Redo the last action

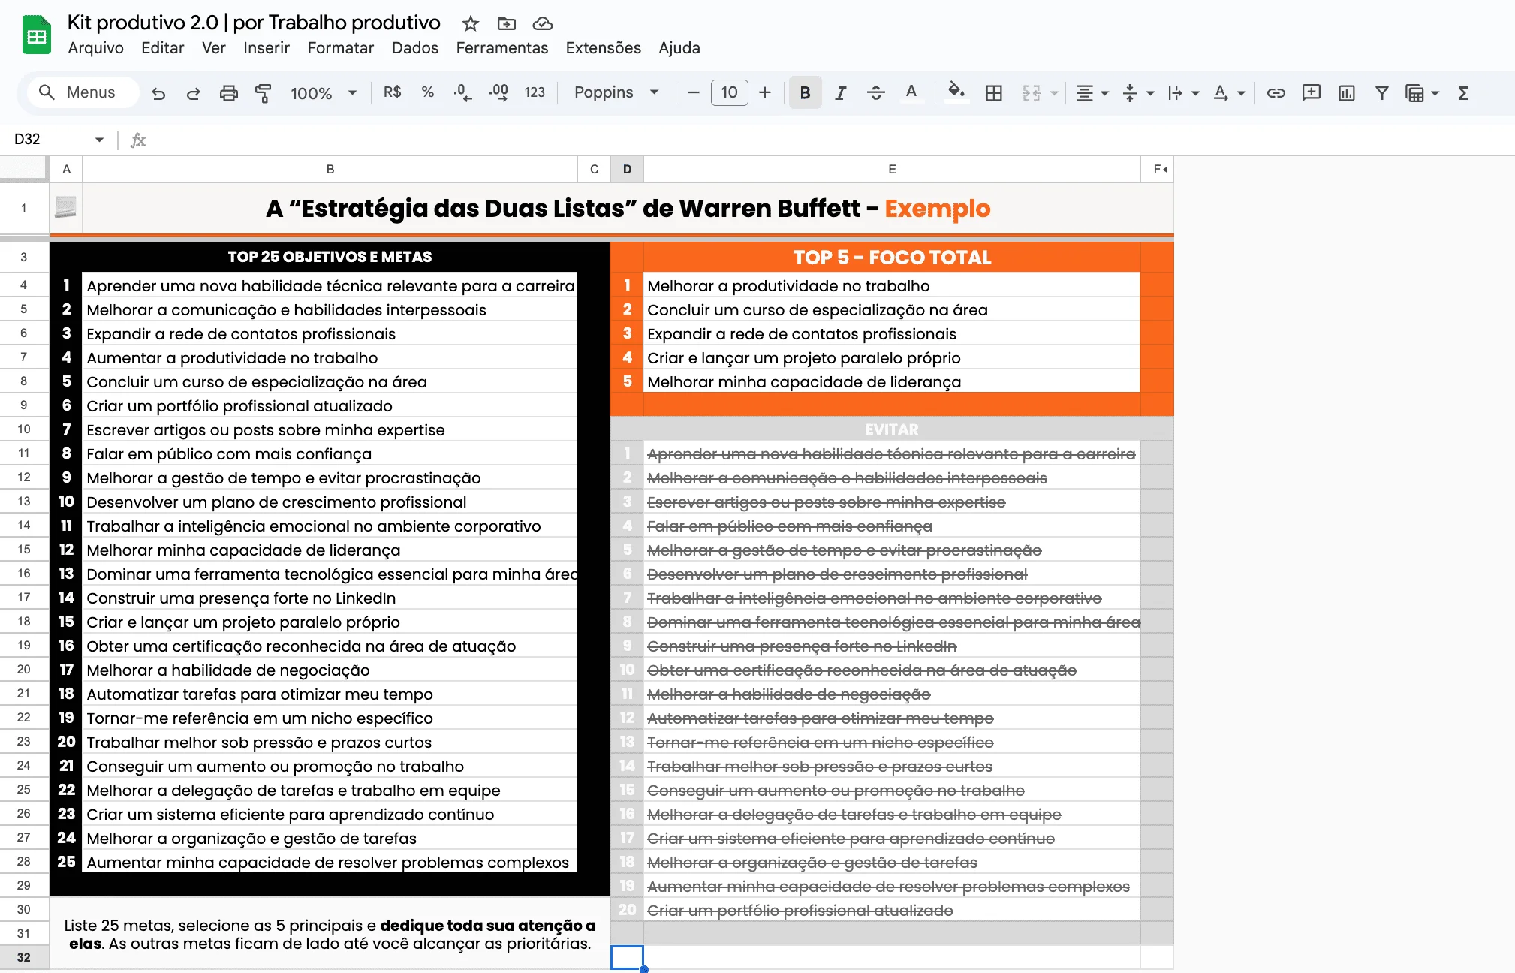coord(193,93)
